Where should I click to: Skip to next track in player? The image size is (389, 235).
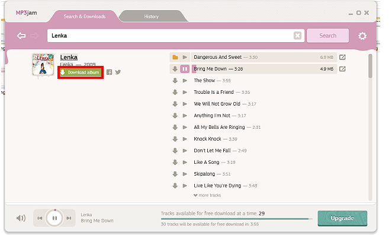click(x=69, y=218)
